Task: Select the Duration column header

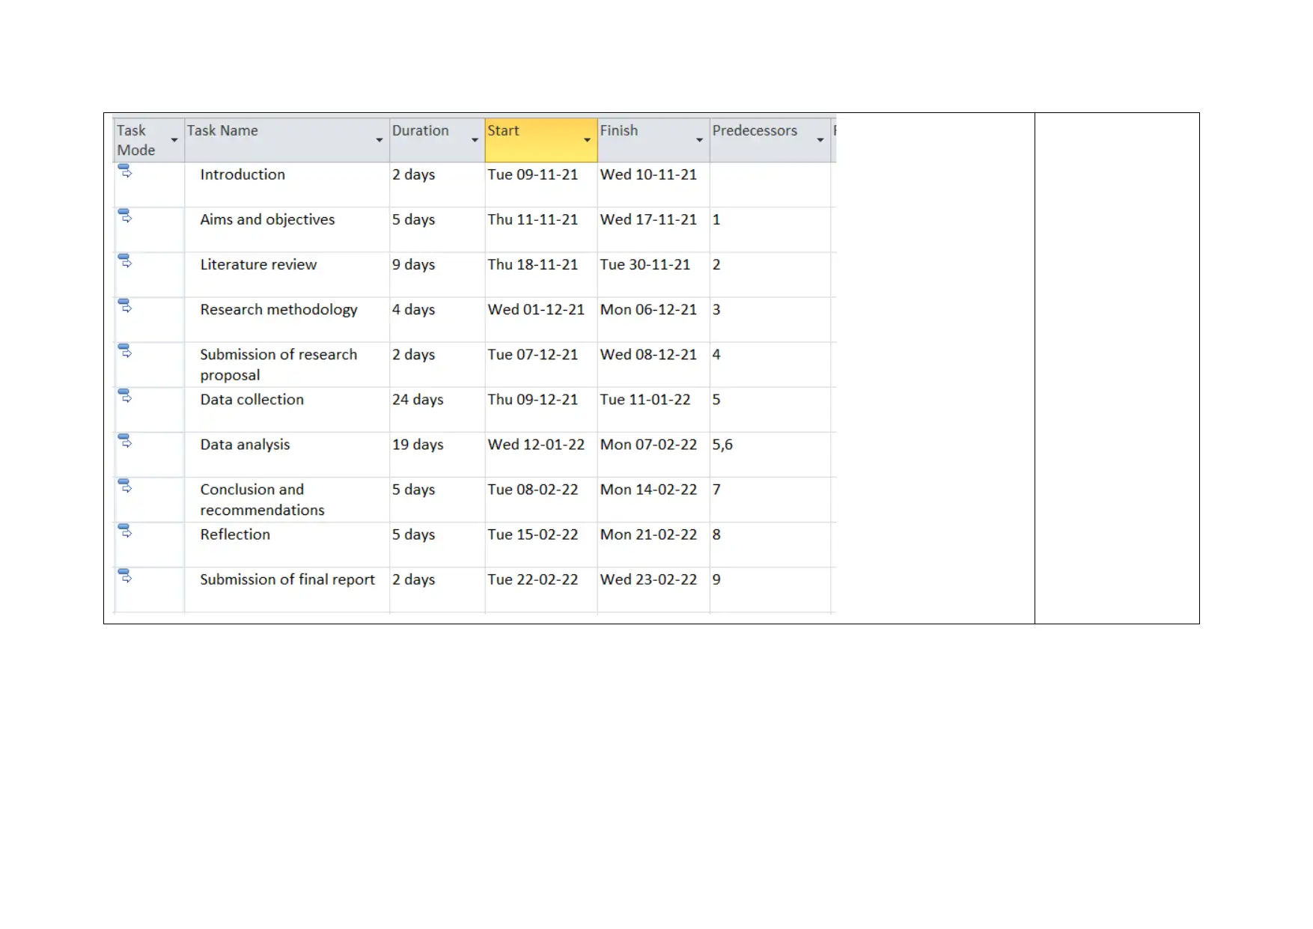Action: click(x=437, y=140)
